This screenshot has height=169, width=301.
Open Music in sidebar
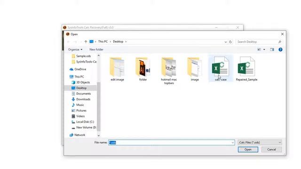[78, 105]
